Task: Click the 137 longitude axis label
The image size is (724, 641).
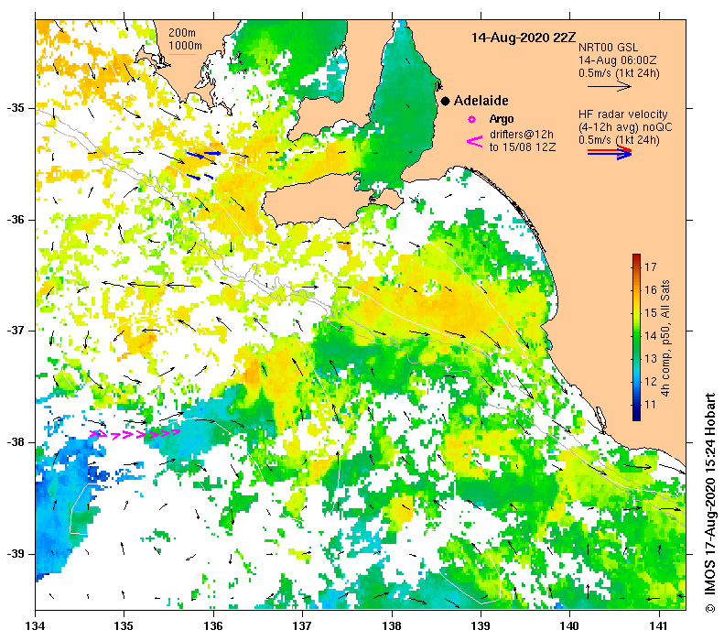Action: [x=302, y=626]
